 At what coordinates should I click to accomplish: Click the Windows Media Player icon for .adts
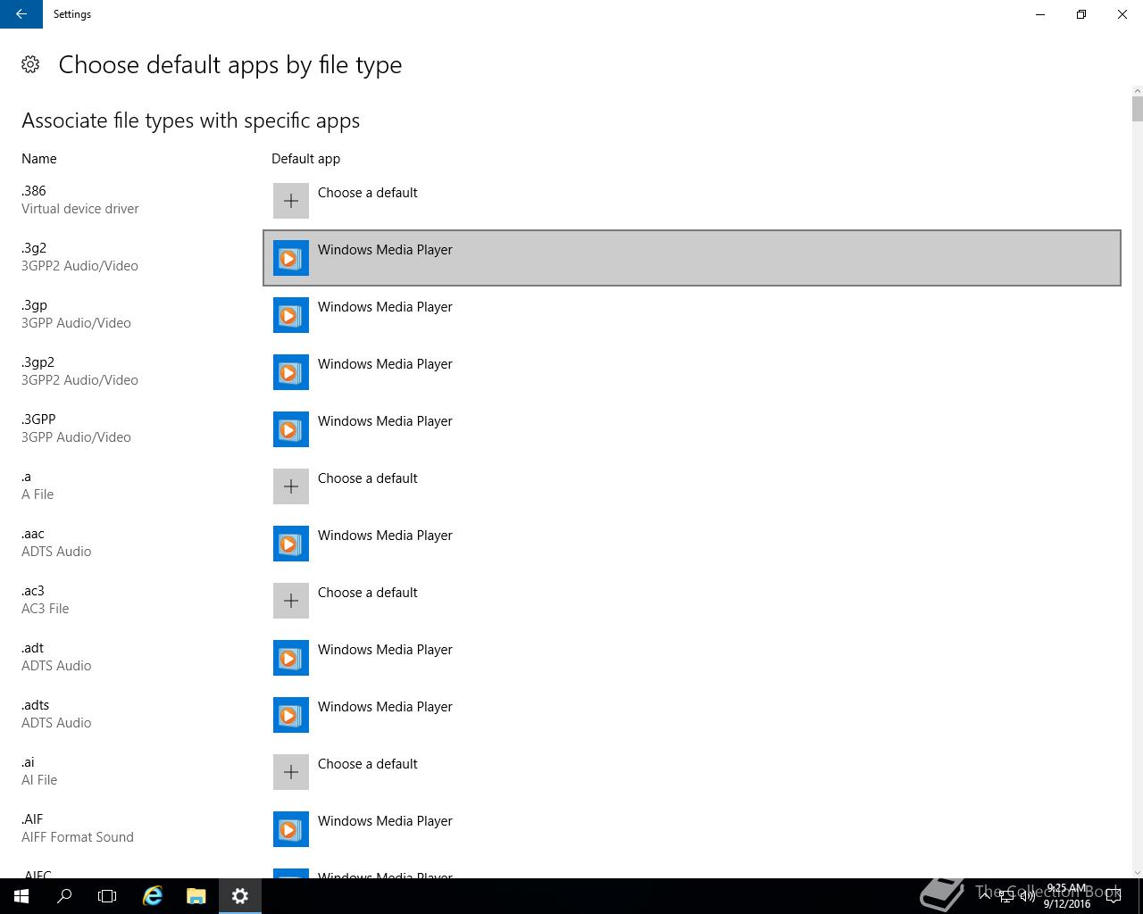tap(291, 715)
